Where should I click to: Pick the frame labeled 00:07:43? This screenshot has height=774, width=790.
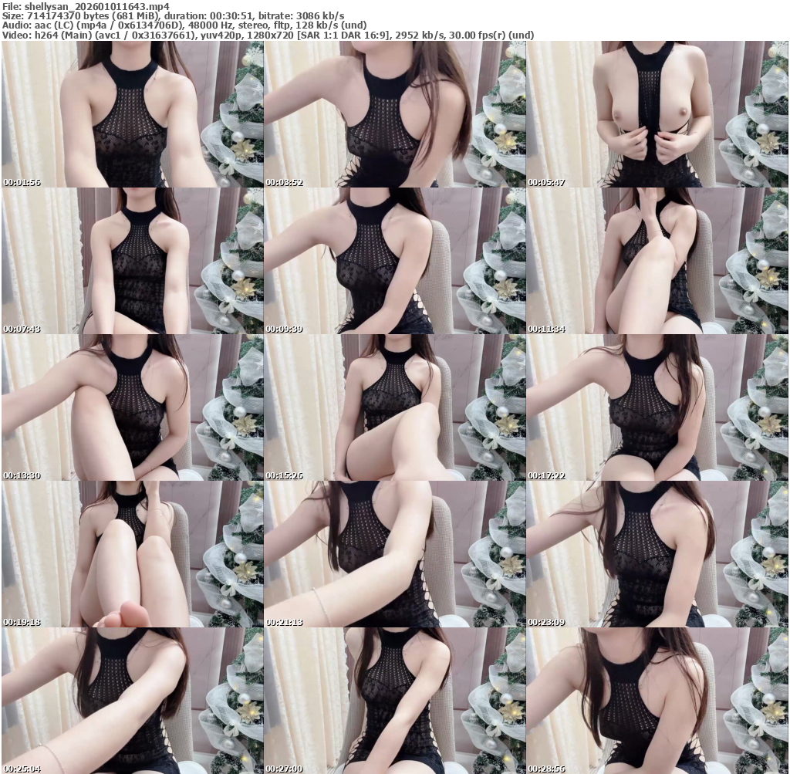[132, 261]
